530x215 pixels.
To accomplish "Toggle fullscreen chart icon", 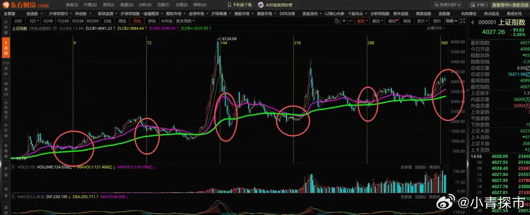I will [463, 21].
